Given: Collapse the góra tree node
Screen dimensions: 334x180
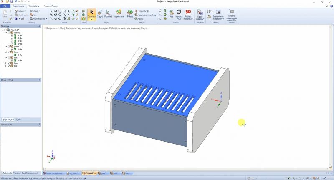Looking at the screenshot, I should tap(6, 47).
